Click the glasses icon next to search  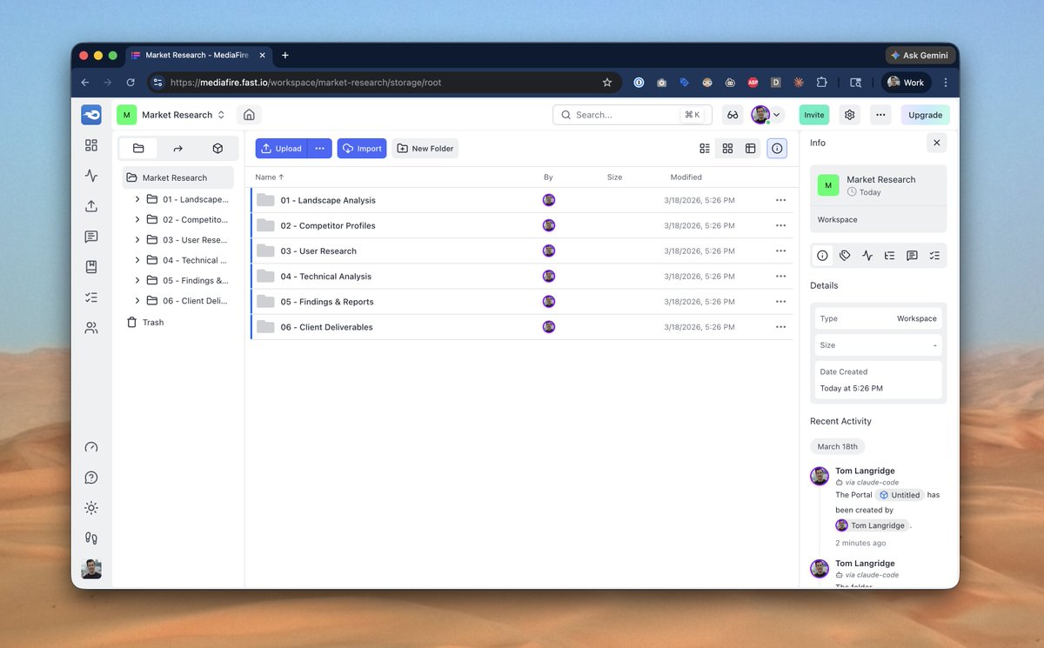click(x=733, y=115)
